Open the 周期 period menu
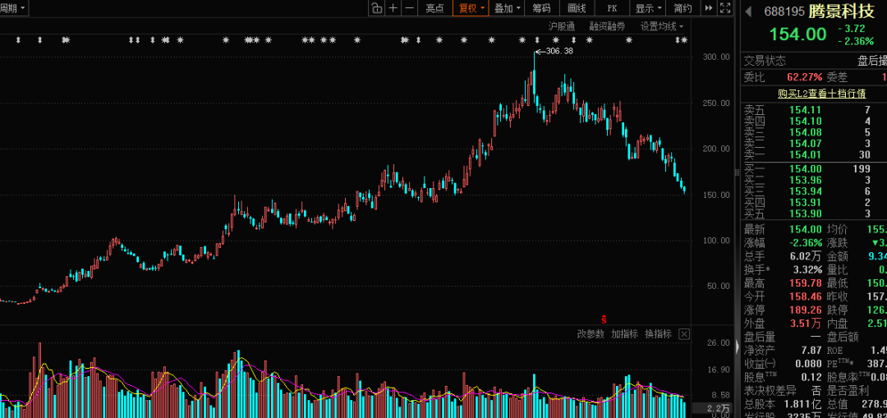The height and width of the screenshot is (418, 887). click(x=12, y=8)
